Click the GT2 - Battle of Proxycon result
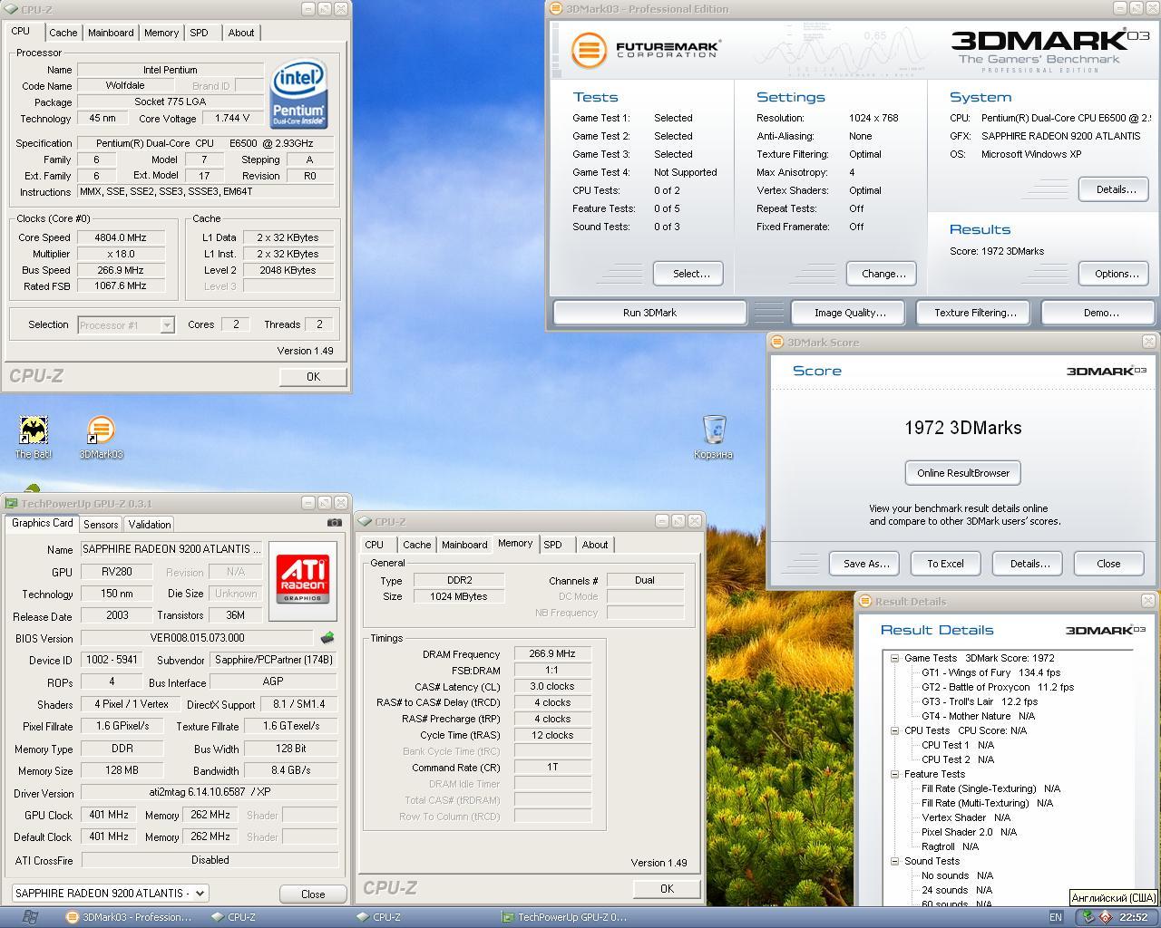 [998, 687]
